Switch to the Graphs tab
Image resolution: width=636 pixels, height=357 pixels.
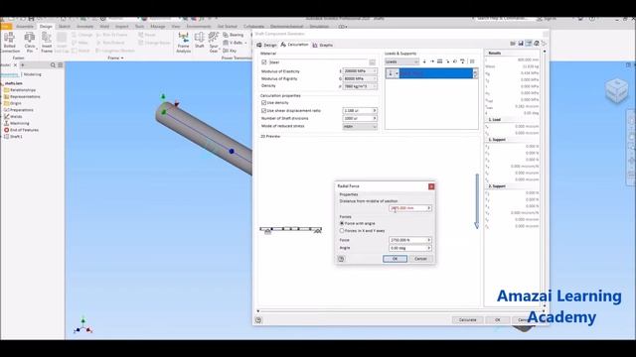[323, 45]
